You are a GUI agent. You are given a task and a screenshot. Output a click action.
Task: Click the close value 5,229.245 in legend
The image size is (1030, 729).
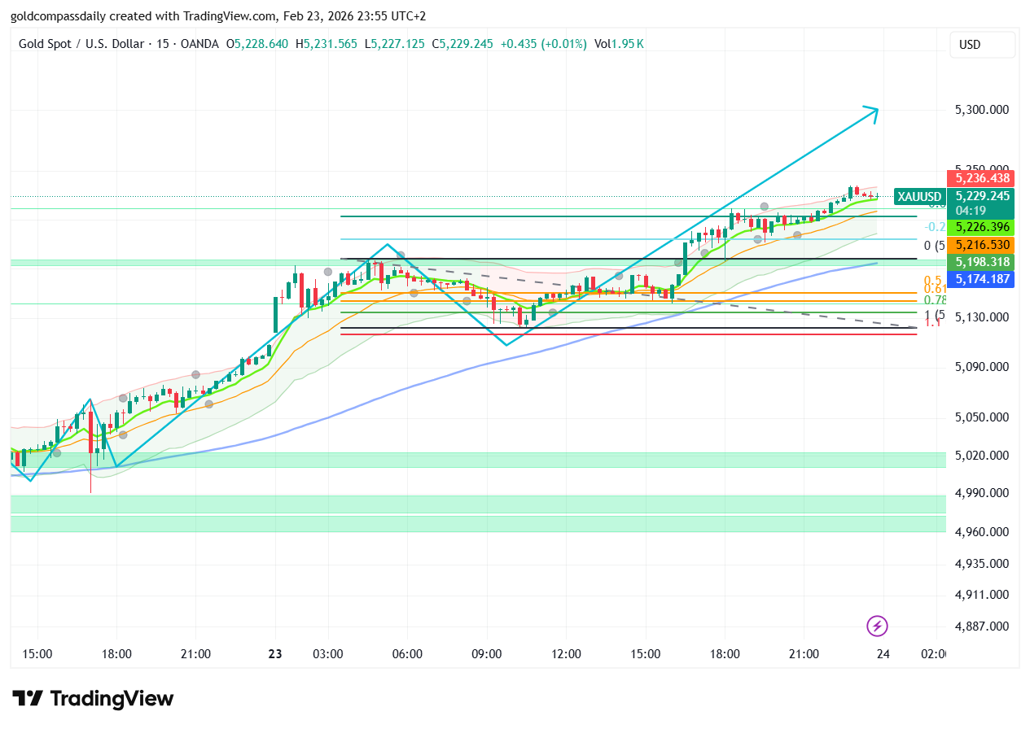[x=462, y=45]
